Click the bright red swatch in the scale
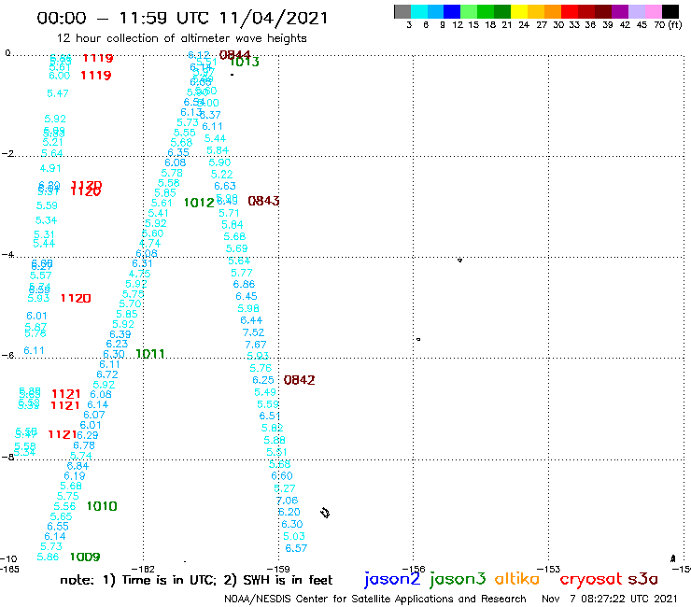691x607 pixels. point(570,11)
